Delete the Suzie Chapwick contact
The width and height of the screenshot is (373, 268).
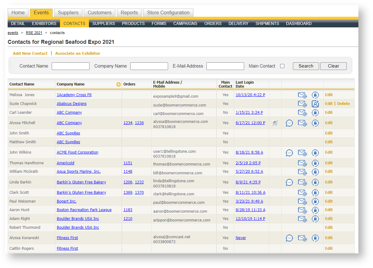pyautogui.click(x=343, y=104)
